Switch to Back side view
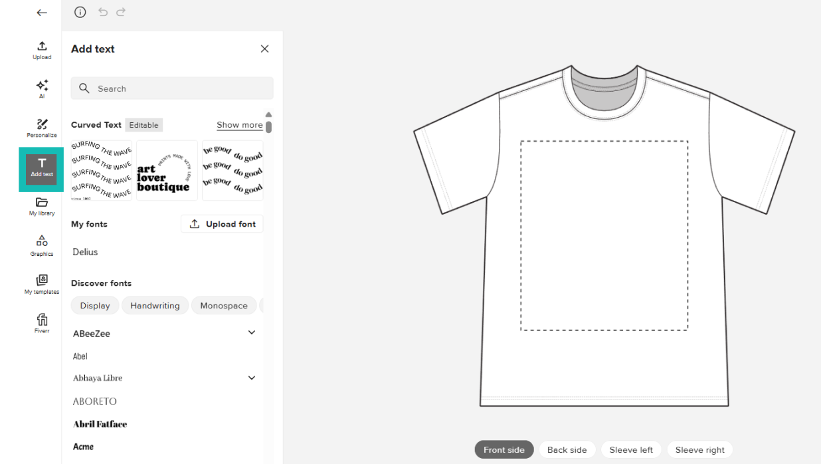821x464 pixels. pyautogui.click(x=567, y=450)
